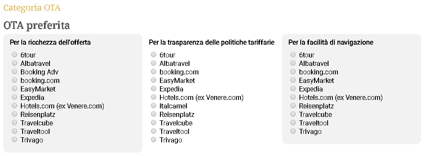Choose Booking Adv radio option
Viewport: 430px width, 156px height.
[x=15, y=71]
